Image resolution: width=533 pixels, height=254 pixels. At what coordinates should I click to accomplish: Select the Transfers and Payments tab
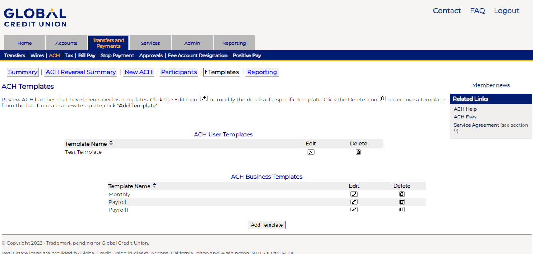108,43
